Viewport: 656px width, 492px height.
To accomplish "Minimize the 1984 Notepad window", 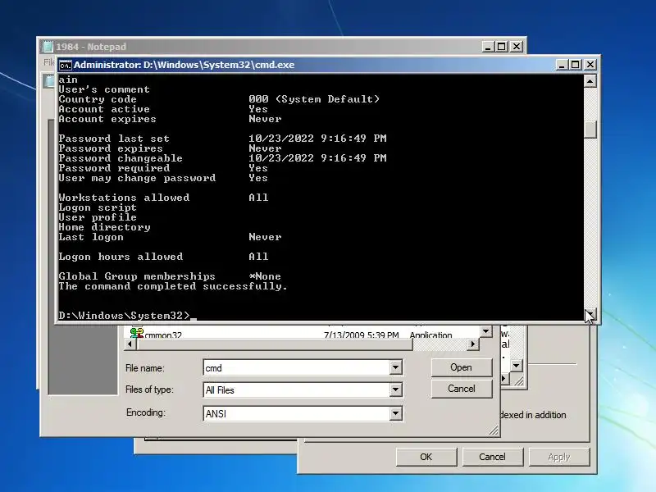I will 487,47.
